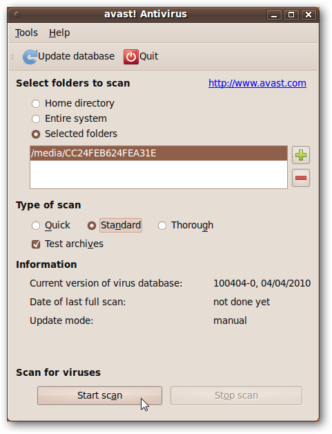Visit the http://www.avast.com link

coord(257,83)
